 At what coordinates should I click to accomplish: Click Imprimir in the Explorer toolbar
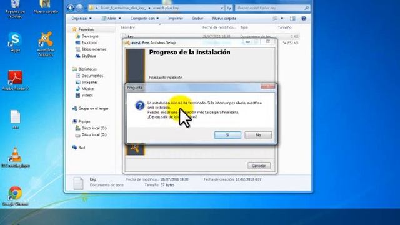[176, 18]
